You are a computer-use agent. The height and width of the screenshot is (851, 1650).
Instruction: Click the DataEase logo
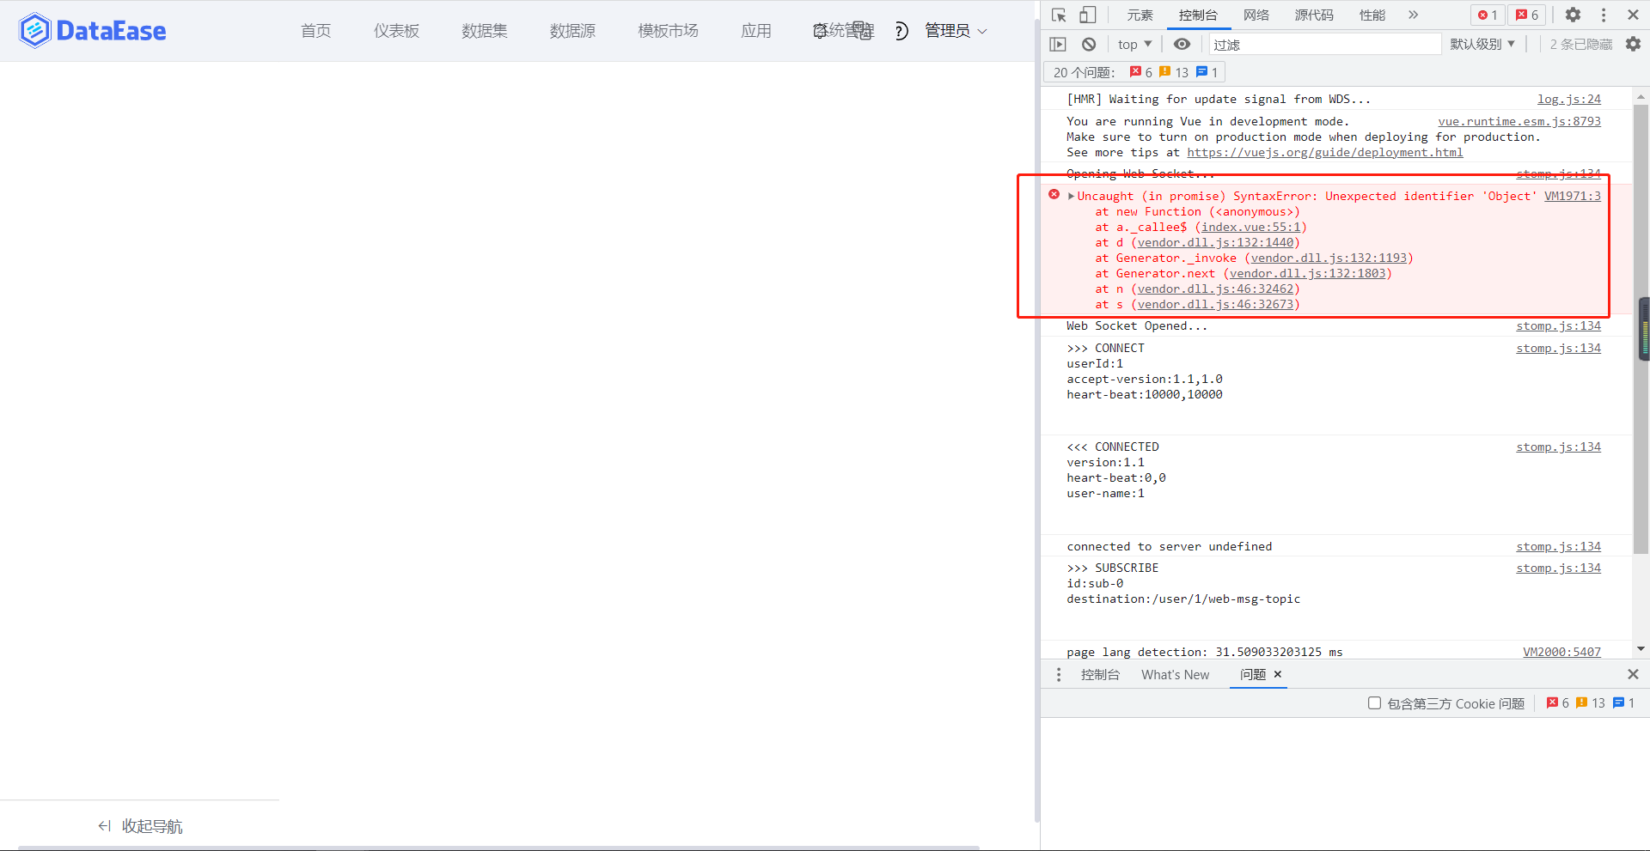[x=92, y=30]
